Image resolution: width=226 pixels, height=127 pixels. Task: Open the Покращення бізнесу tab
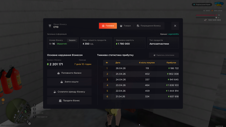coord(149,26)
